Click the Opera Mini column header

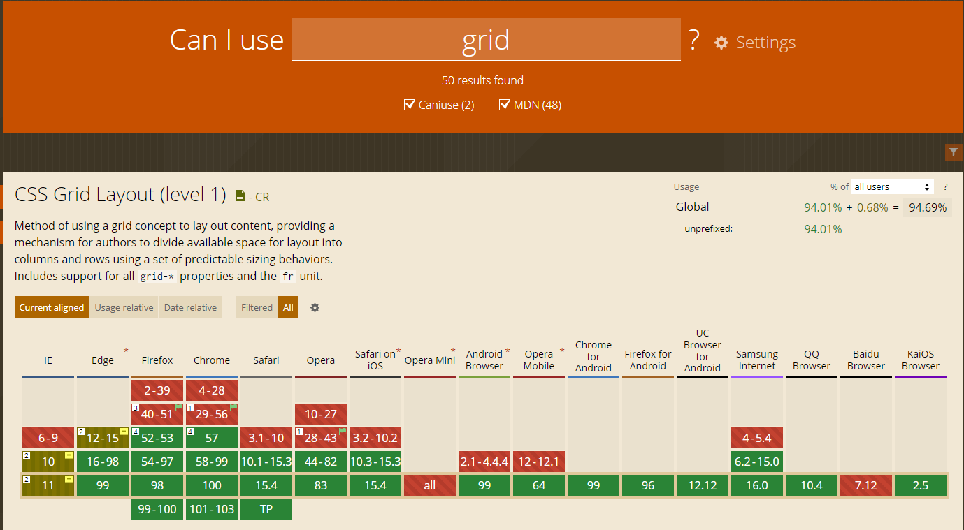pos(430,360)
